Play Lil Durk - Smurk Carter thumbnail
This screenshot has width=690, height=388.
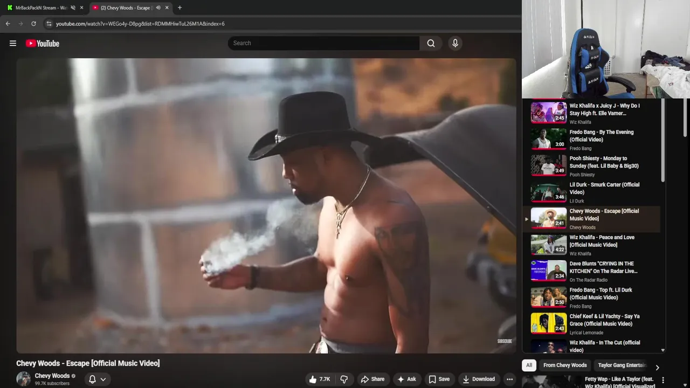(x=549, y=191)
